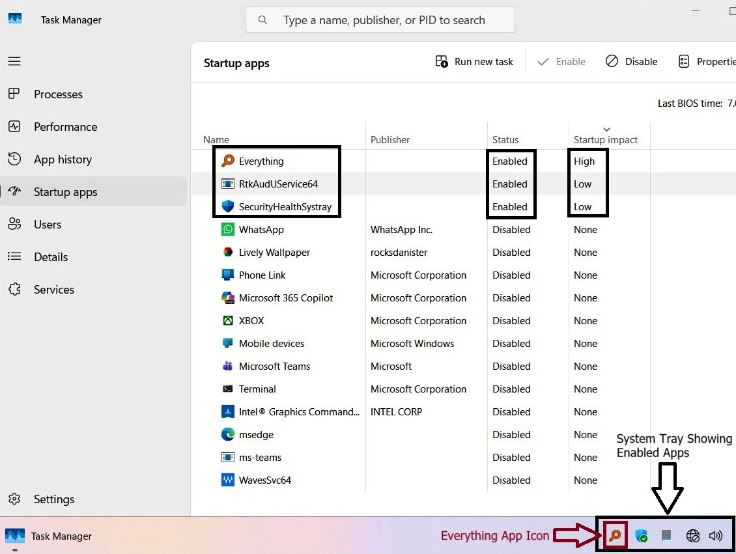Click Disabled status of XBOX row
This screenshot has width=736, height=554.
[x=511, y=320]
